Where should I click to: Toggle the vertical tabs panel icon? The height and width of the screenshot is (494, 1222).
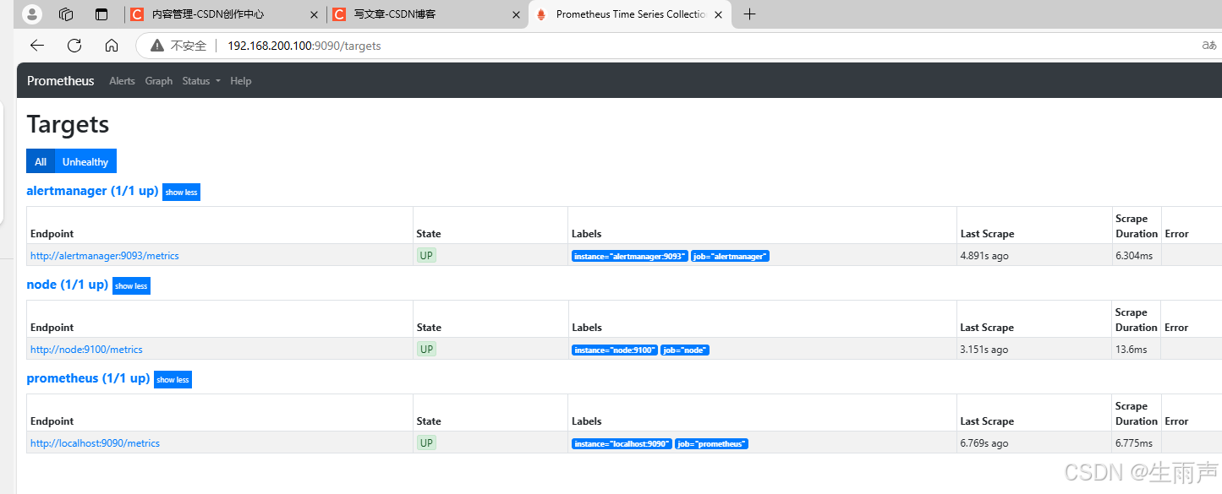(101, 14)
